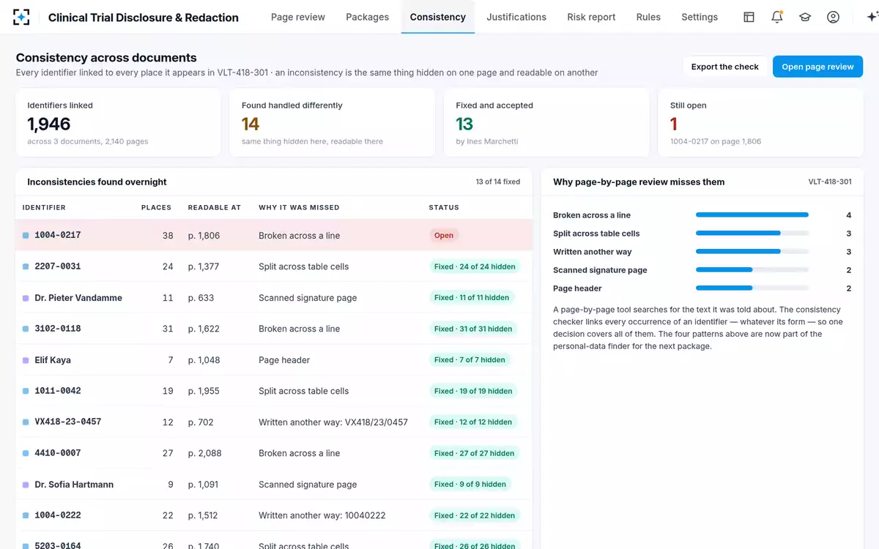Image resolution: width=879 pixels, height=549 pixels.
Task: Select identifier 2207-0031
Action: pos(58,266)
